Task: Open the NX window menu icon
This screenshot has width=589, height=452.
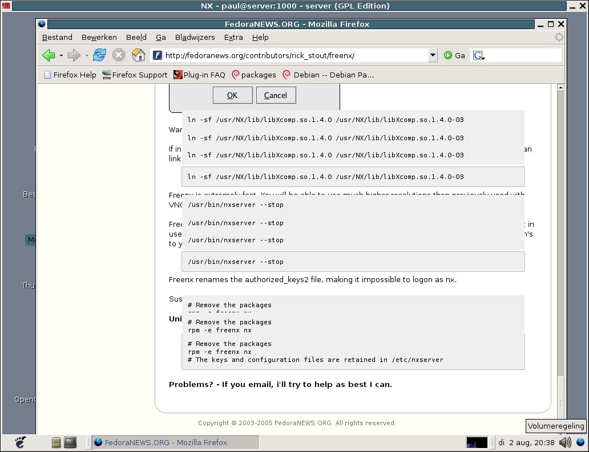Action: pyautogui.click(x=6, y=6)
